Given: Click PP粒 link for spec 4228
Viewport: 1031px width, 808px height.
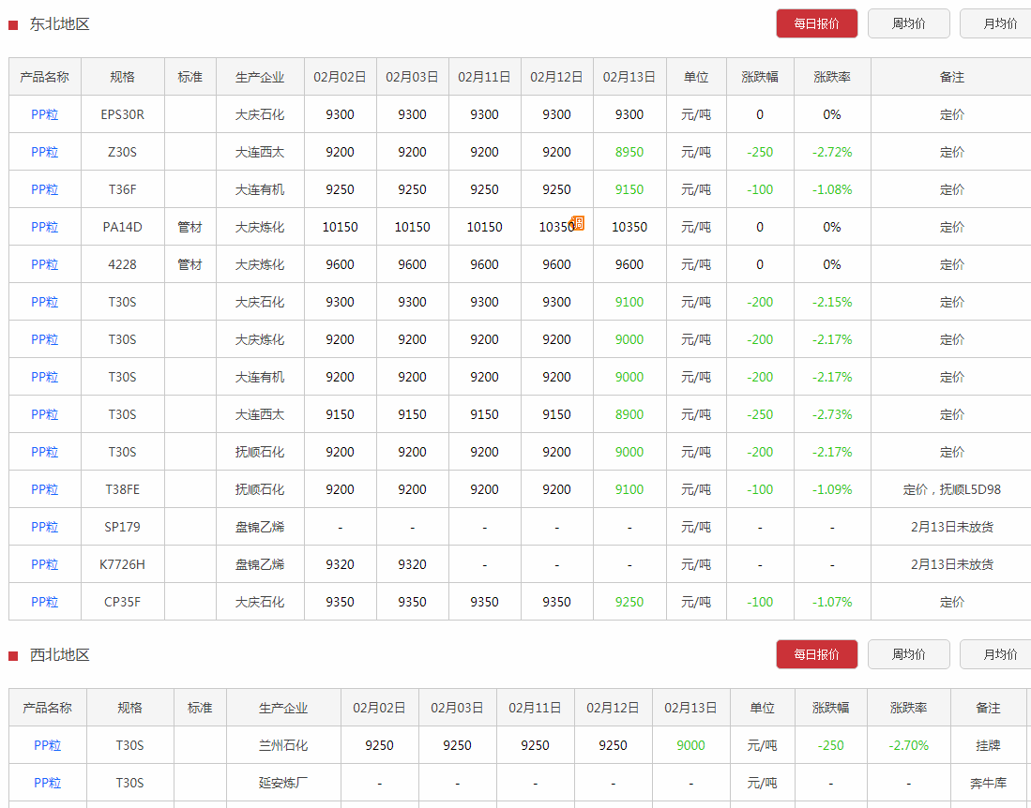Looking at the screenshot, I should click(45, 264).
